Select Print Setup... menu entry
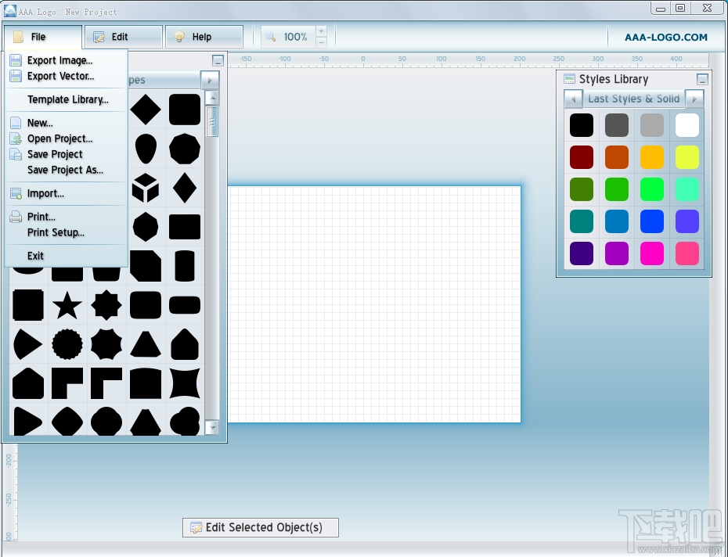The width and height of the screenshot is (728, 557). (x=66, y=232)
